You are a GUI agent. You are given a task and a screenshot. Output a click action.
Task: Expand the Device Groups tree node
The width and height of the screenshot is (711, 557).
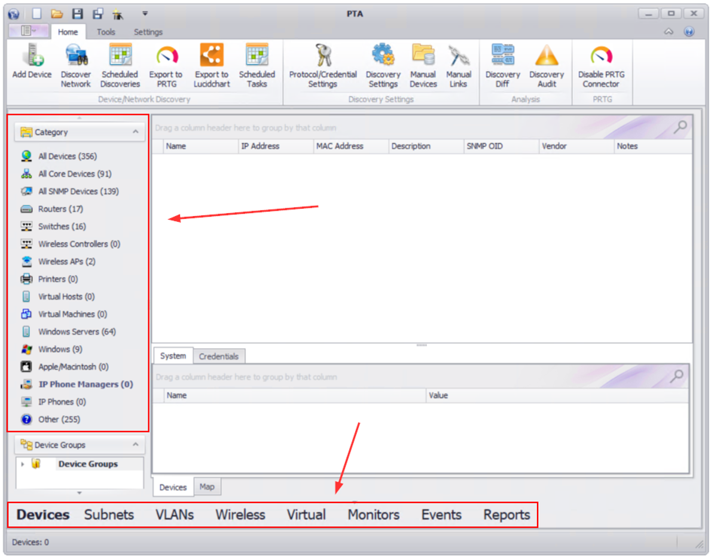23,464
